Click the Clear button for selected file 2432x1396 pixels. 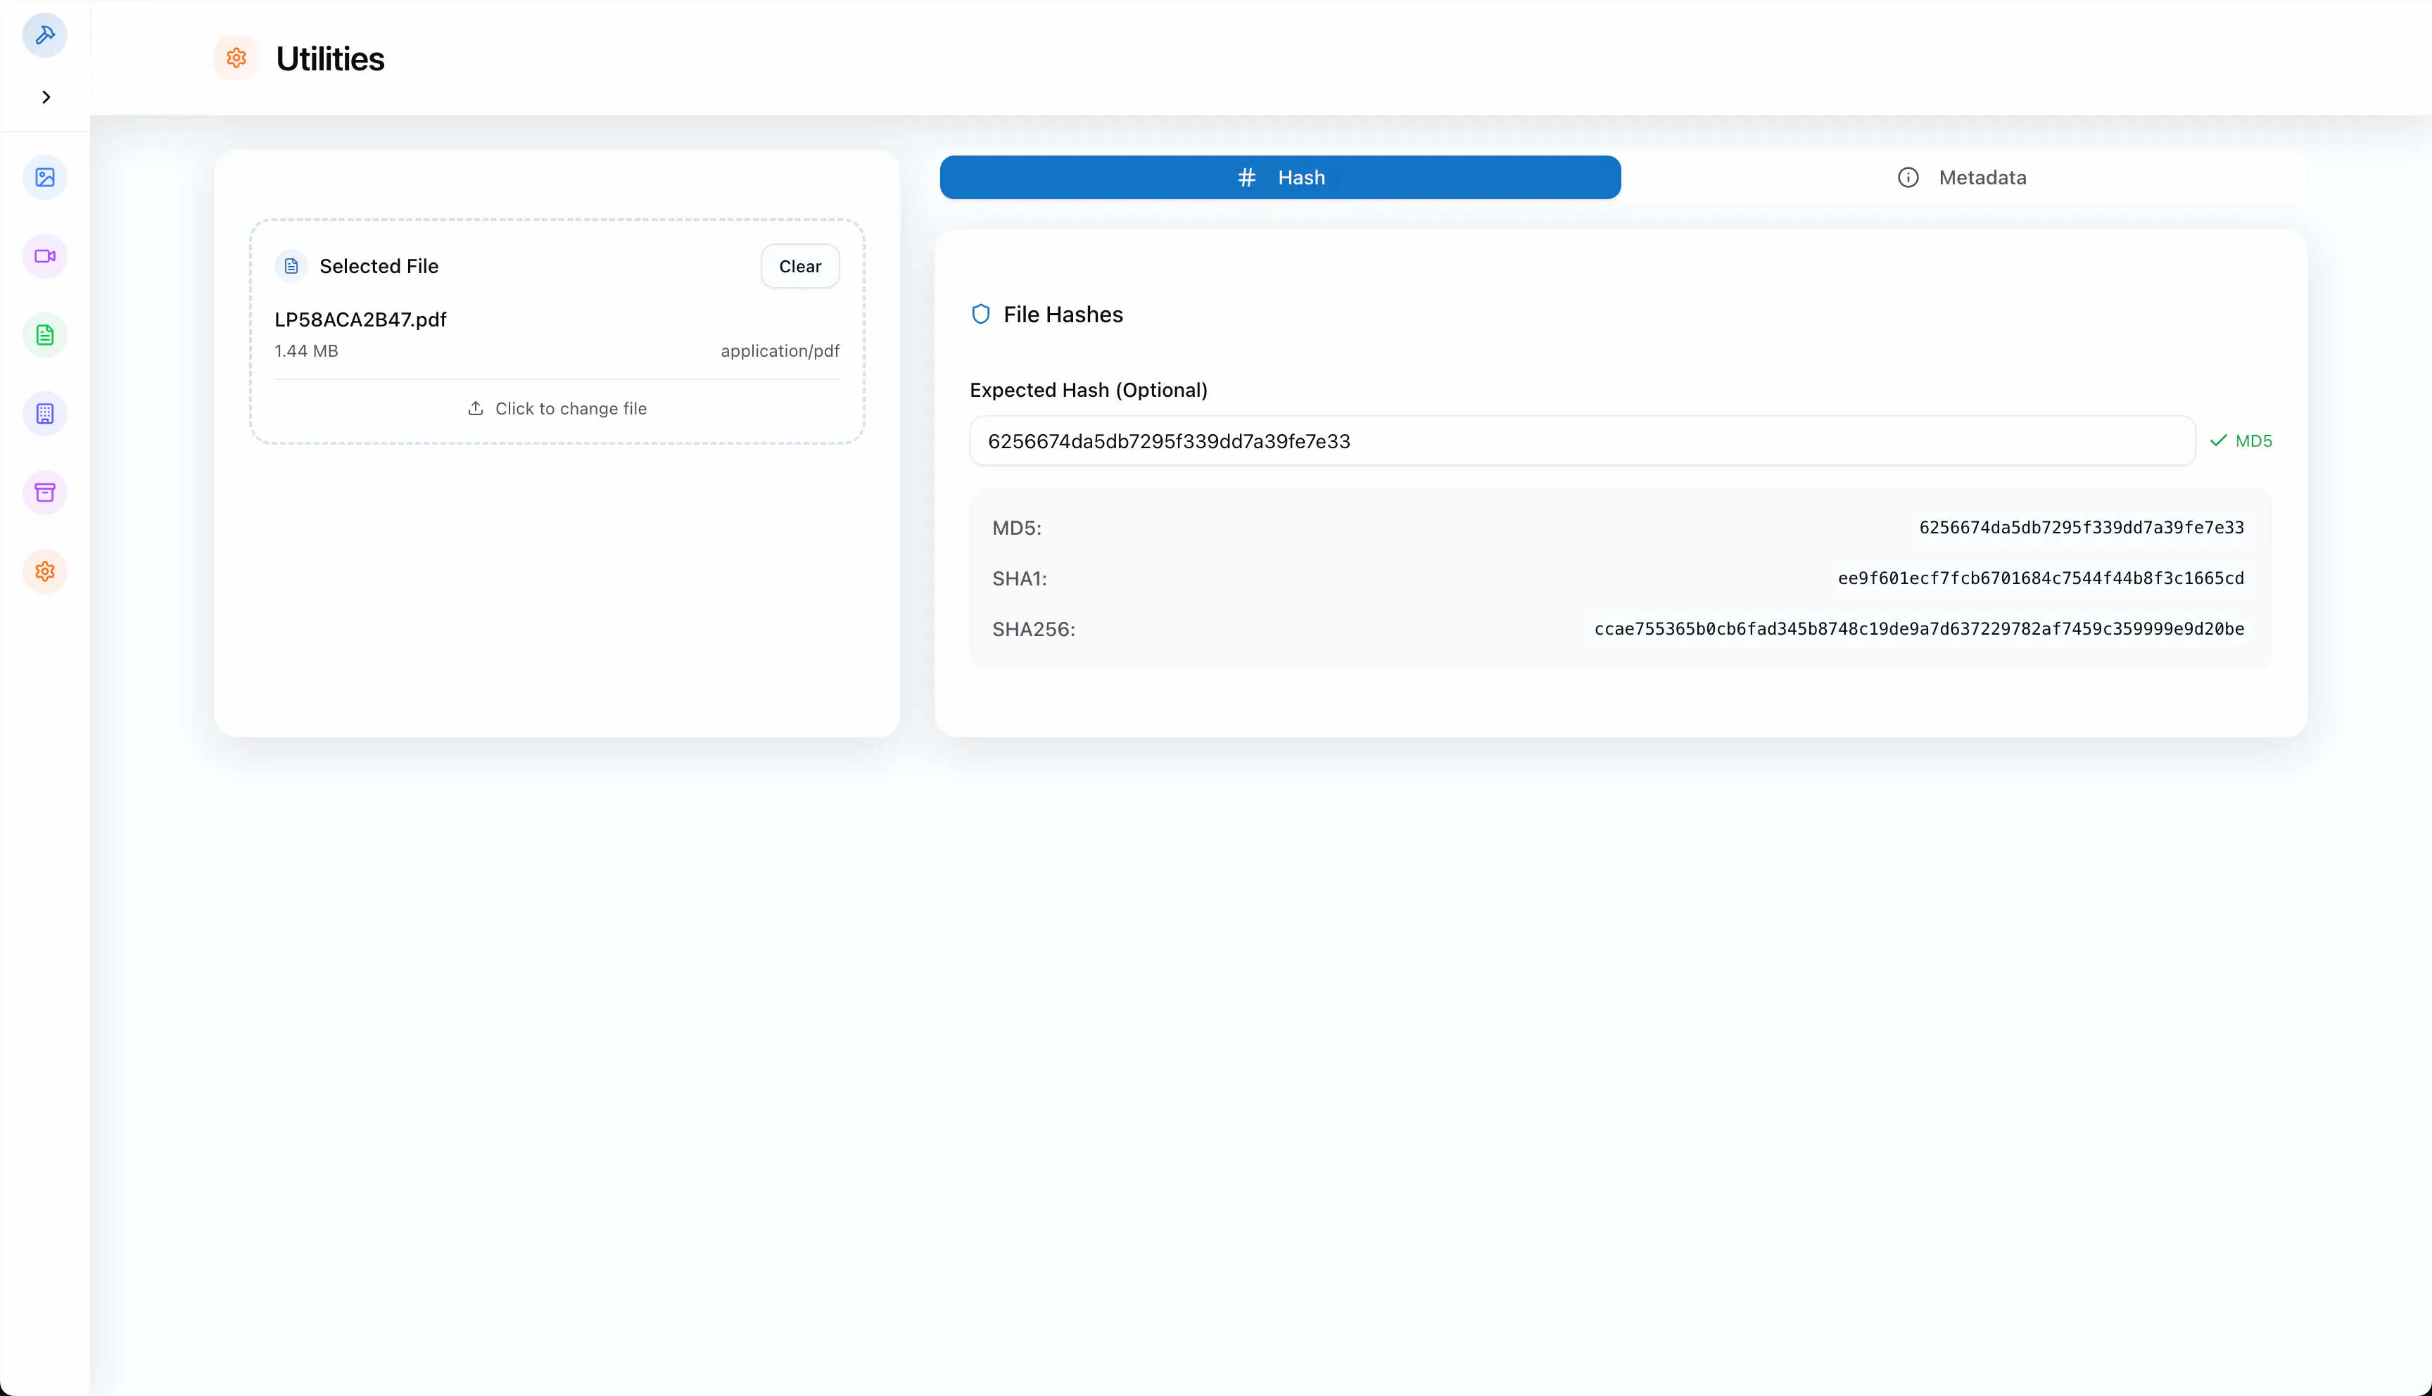[799, 267]
